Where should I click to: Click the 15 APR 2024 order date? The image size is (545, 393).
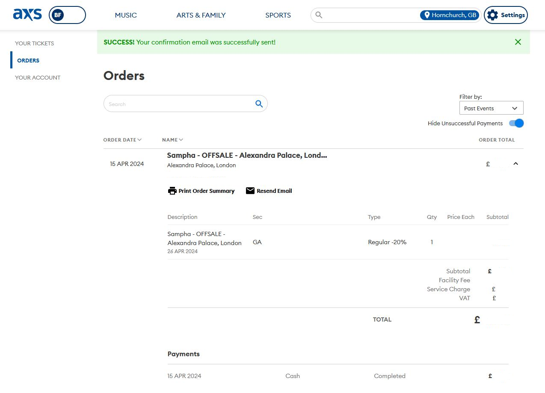click(127, 164)
